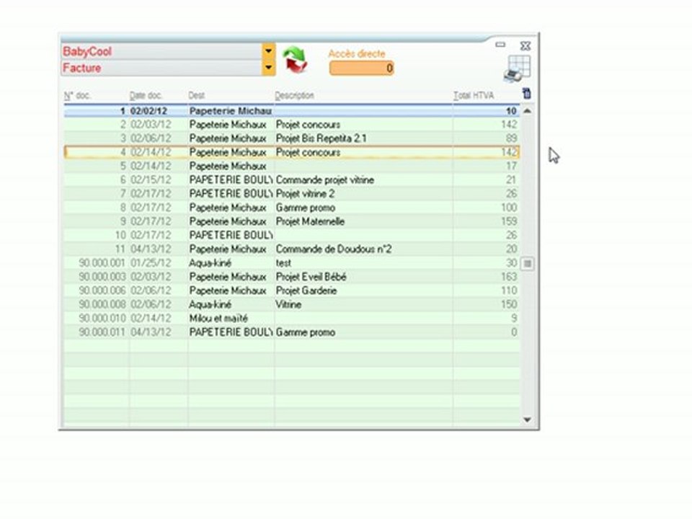Sort by Total HTVA column header
Viewport: 692px width, 519px height.
click(x=474, y=95)
